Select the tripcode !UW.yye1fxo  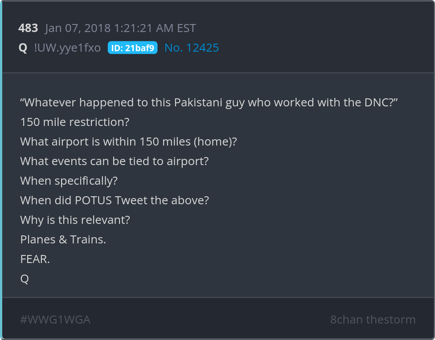point(67,48)
